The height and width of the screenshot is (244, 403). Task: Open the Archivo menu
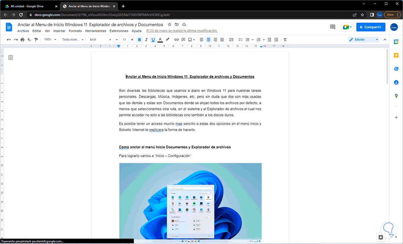click(x=23, y=31)
